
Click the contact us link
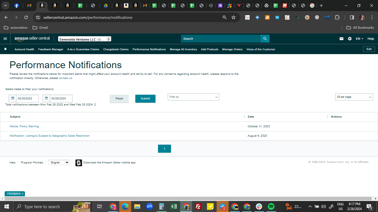point(66,78)
